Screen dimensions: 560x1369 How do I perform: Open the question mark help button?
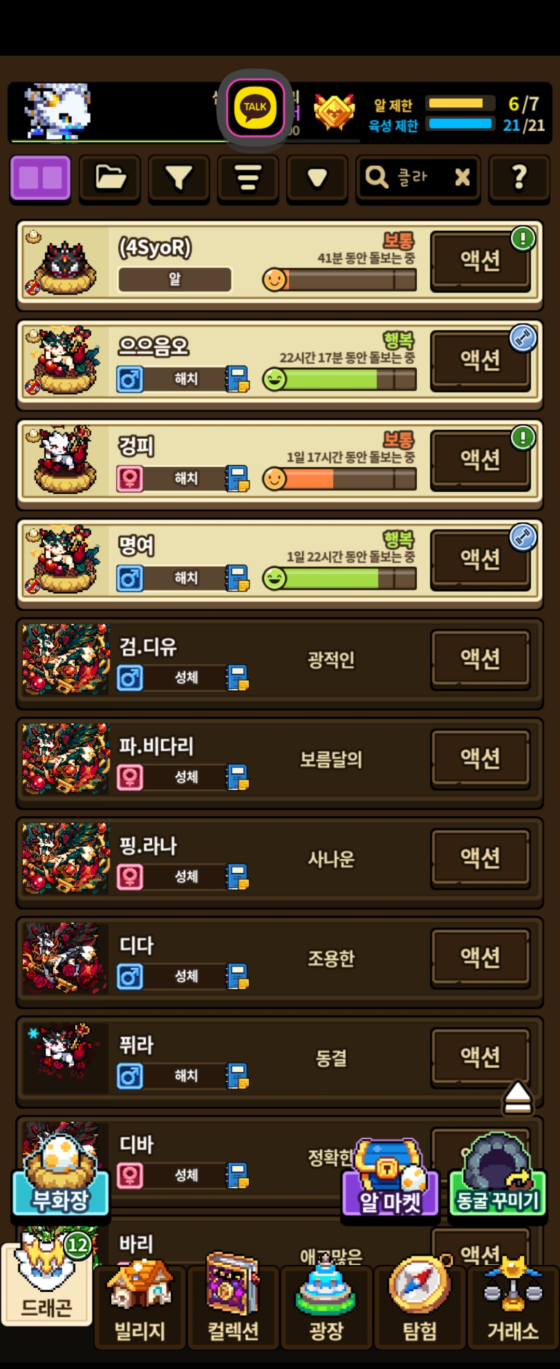pos(519,178)
